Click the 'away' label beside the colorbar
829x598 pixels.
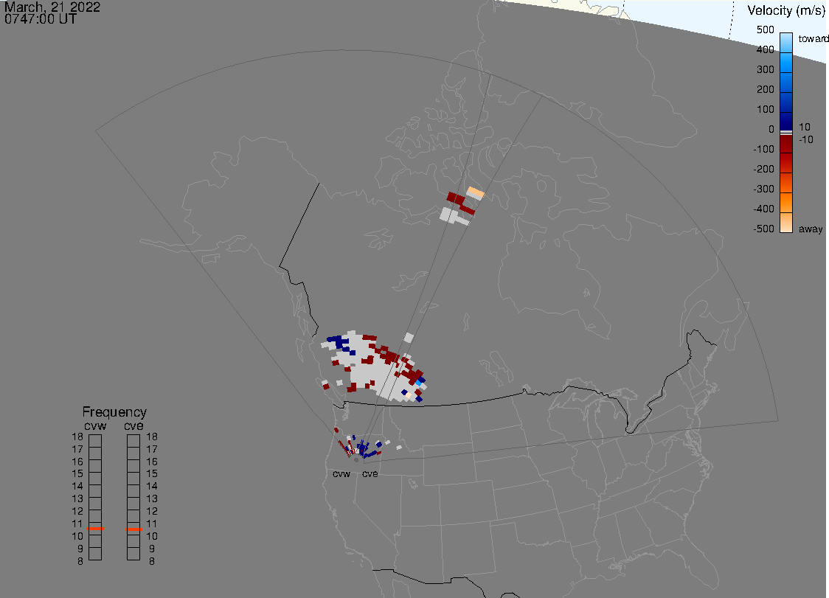tap(811, 229)
